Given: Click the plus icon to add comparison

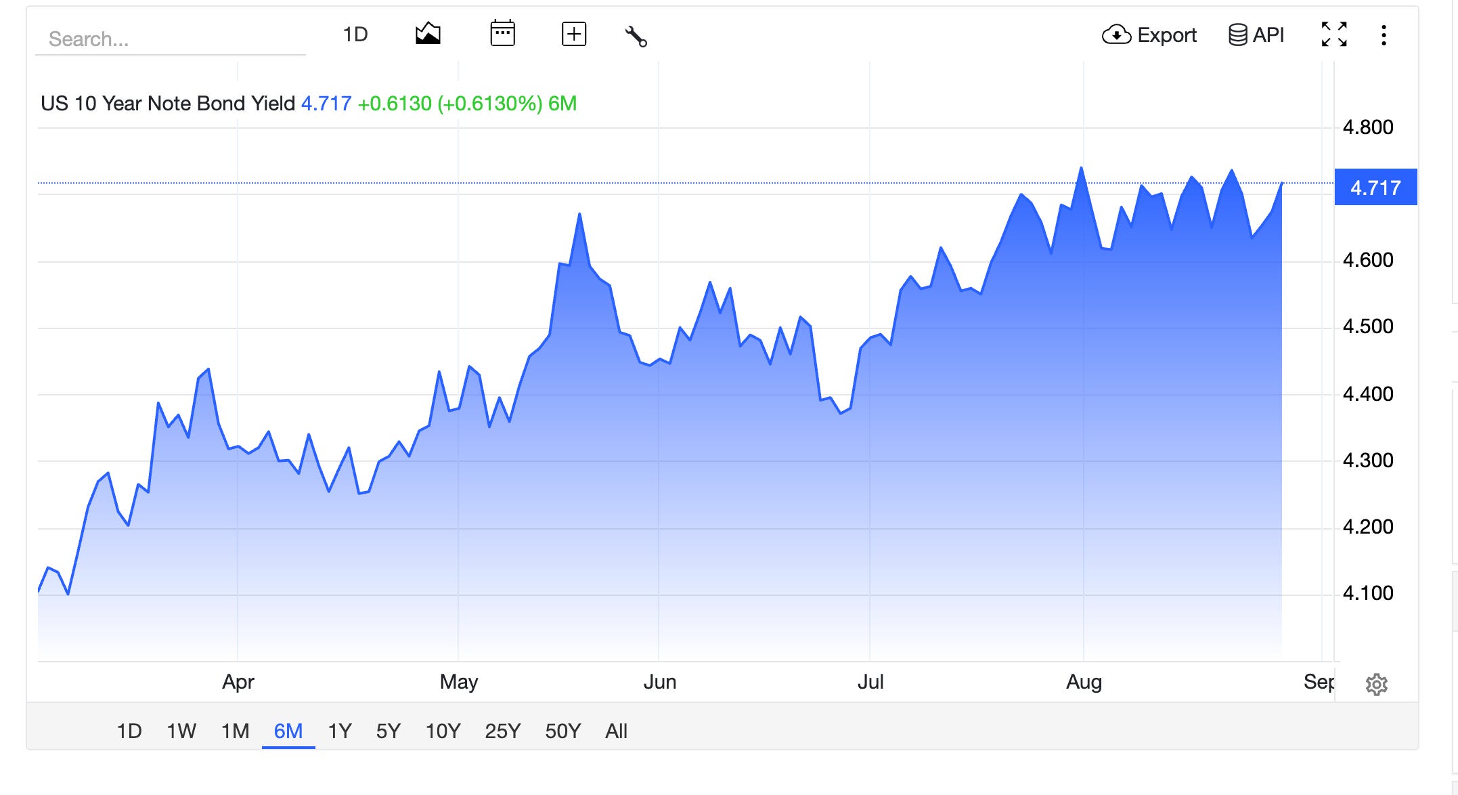Looking at the screenshot, I should point(574,34).
